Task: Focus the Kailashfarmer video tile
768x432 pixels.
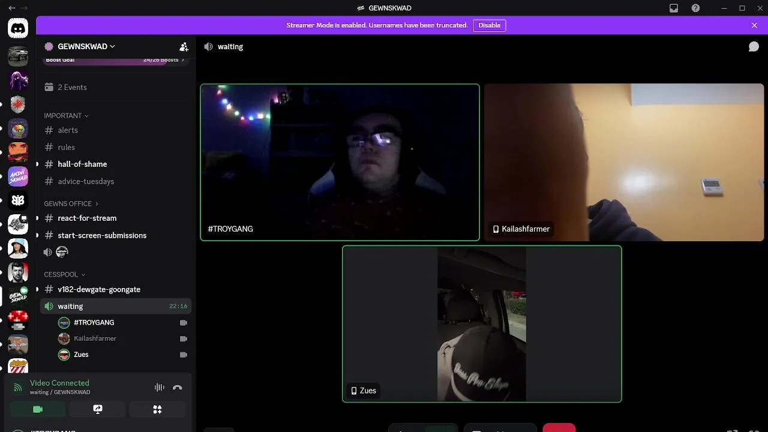Action: click(x=624, y=162)
